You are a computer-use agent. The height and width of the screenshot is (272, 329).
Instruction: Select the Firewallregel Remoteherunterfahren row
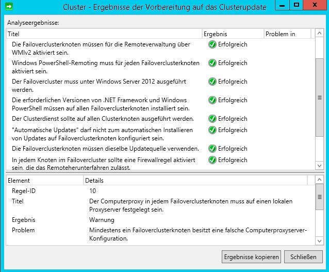(160, 163)
